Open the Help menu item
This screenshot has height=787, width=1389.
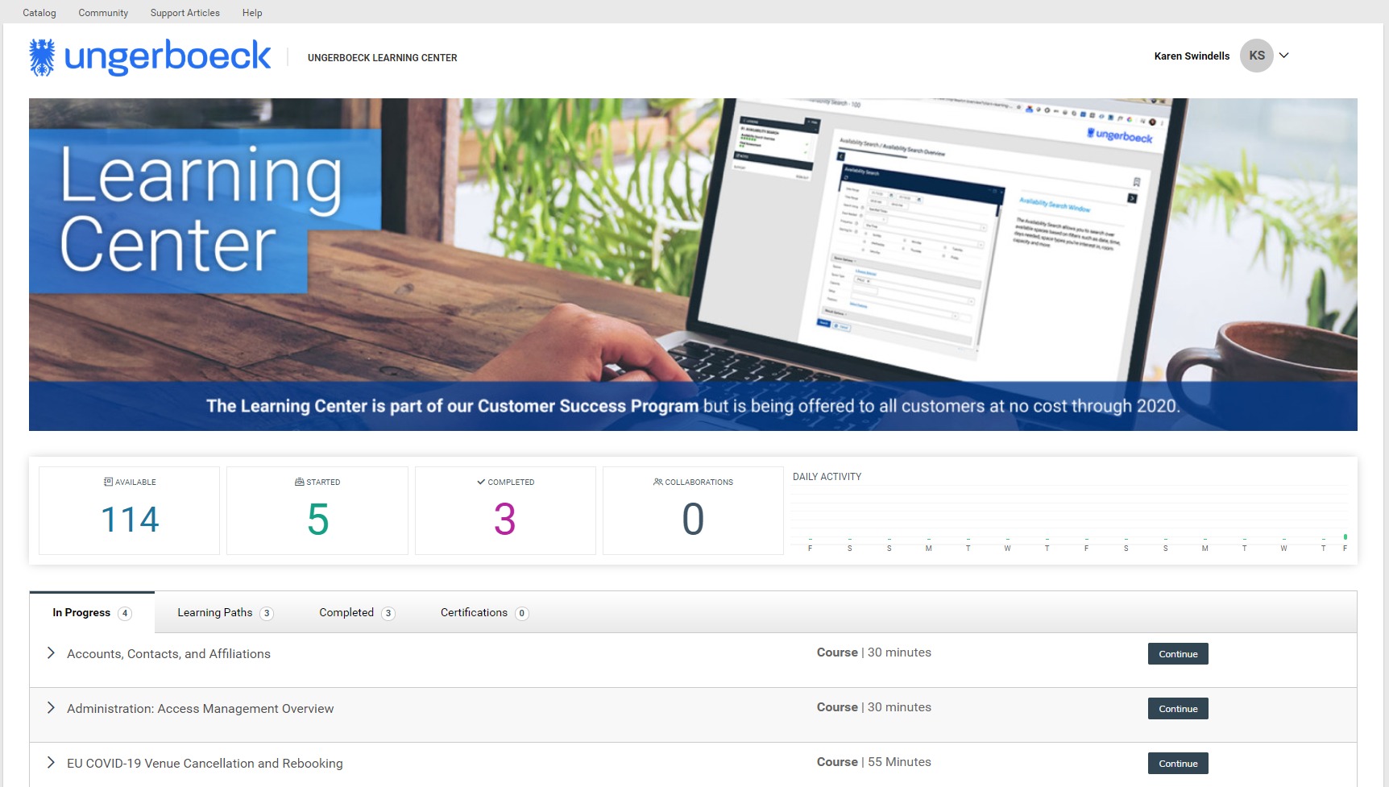click(x=252, y=13)
